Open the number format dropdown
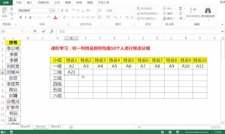This screenshot has width=225, height=134. (x=133, y=10)
